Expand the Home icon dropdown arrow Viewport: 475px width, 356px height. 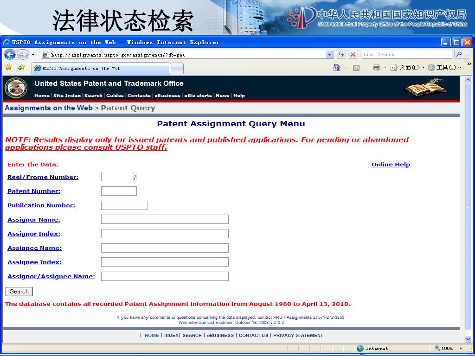pos(346,67)
